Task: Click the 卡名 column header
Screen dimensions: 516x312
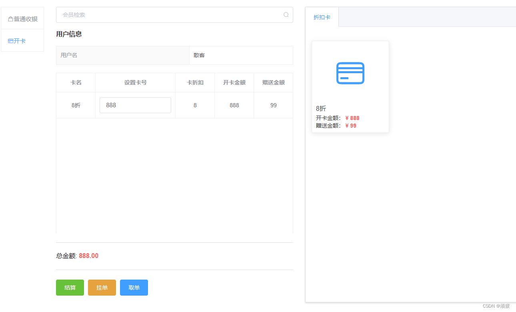Action: [76, 82]
